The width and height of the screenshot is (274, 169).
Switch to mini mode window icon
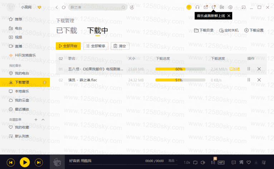(244, 8)
